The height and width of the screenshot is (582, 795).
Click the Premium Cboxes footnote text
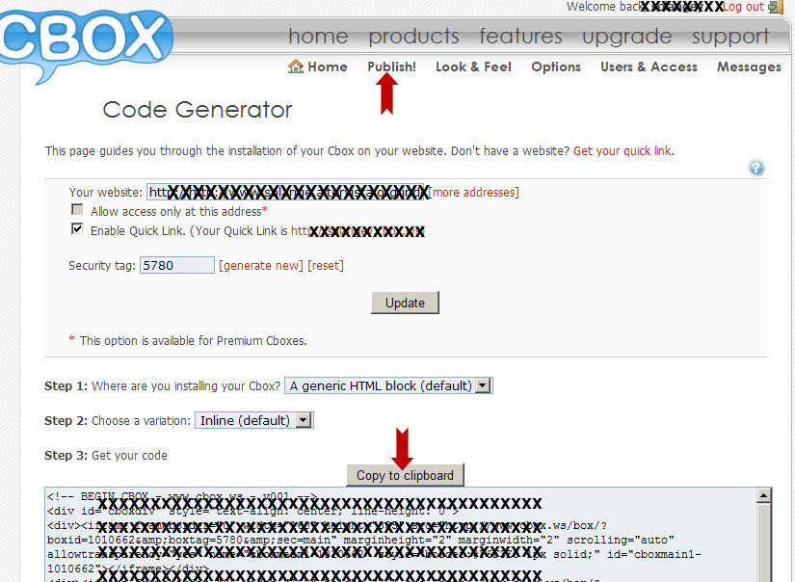click(x=193, y=341)
